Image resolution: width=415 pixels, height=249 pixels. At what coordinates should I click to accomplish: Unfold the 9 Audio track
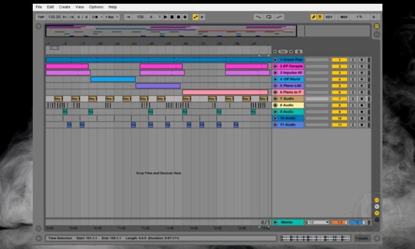coord(275,112)
